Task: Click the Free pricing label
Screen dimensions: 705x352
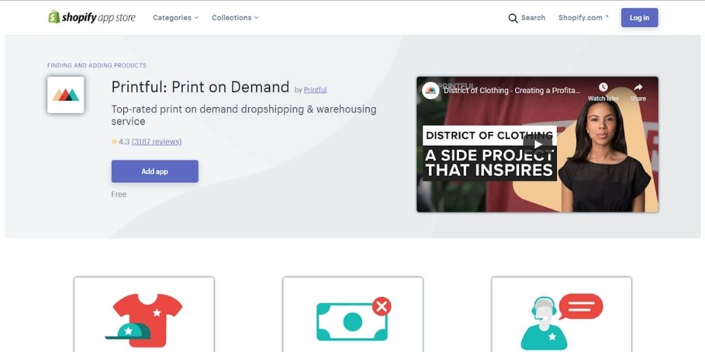Action: coord(118,195)
